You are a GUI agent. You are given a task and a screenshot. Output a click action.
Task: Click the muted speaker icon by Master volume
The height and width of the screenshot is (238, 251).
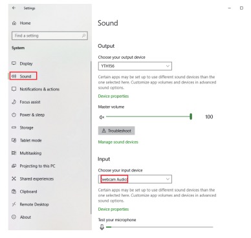click(x=102, y=117)
